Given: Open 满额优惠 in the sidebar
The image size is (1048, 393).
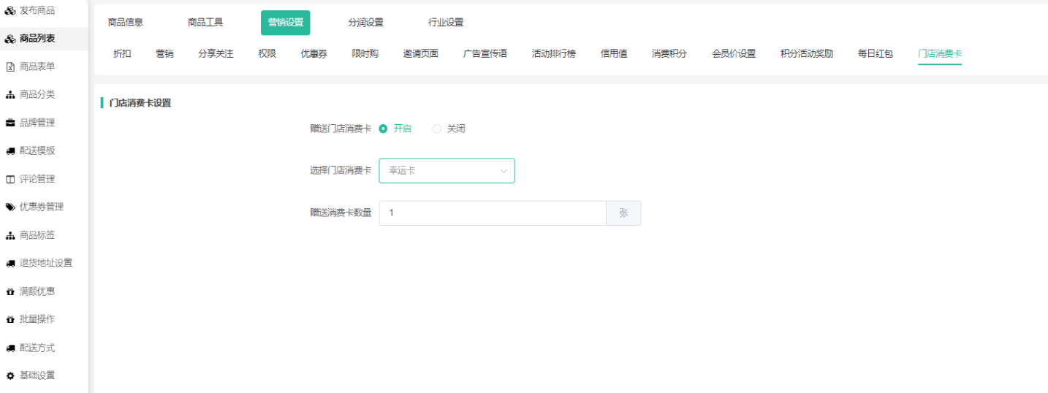Looking at the screenshot, I should (x=37, y=291).
